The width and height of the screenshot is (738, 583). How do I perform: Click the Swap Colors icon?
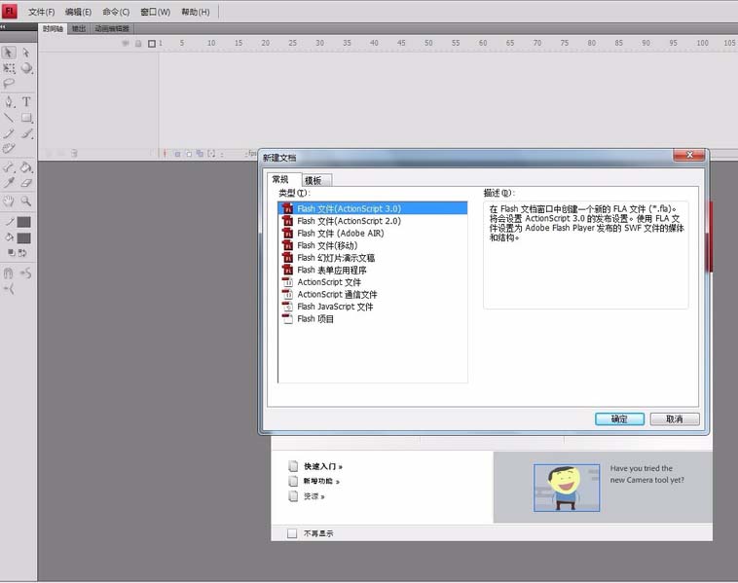[x=22, y=253]
